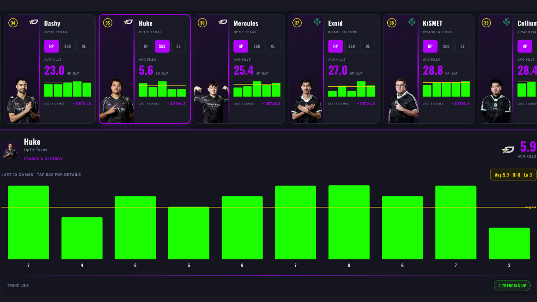537x302 pixels.
Task: Switch Huke's card to OL mode
Action: pyautogui.click(x=178, y=46)
